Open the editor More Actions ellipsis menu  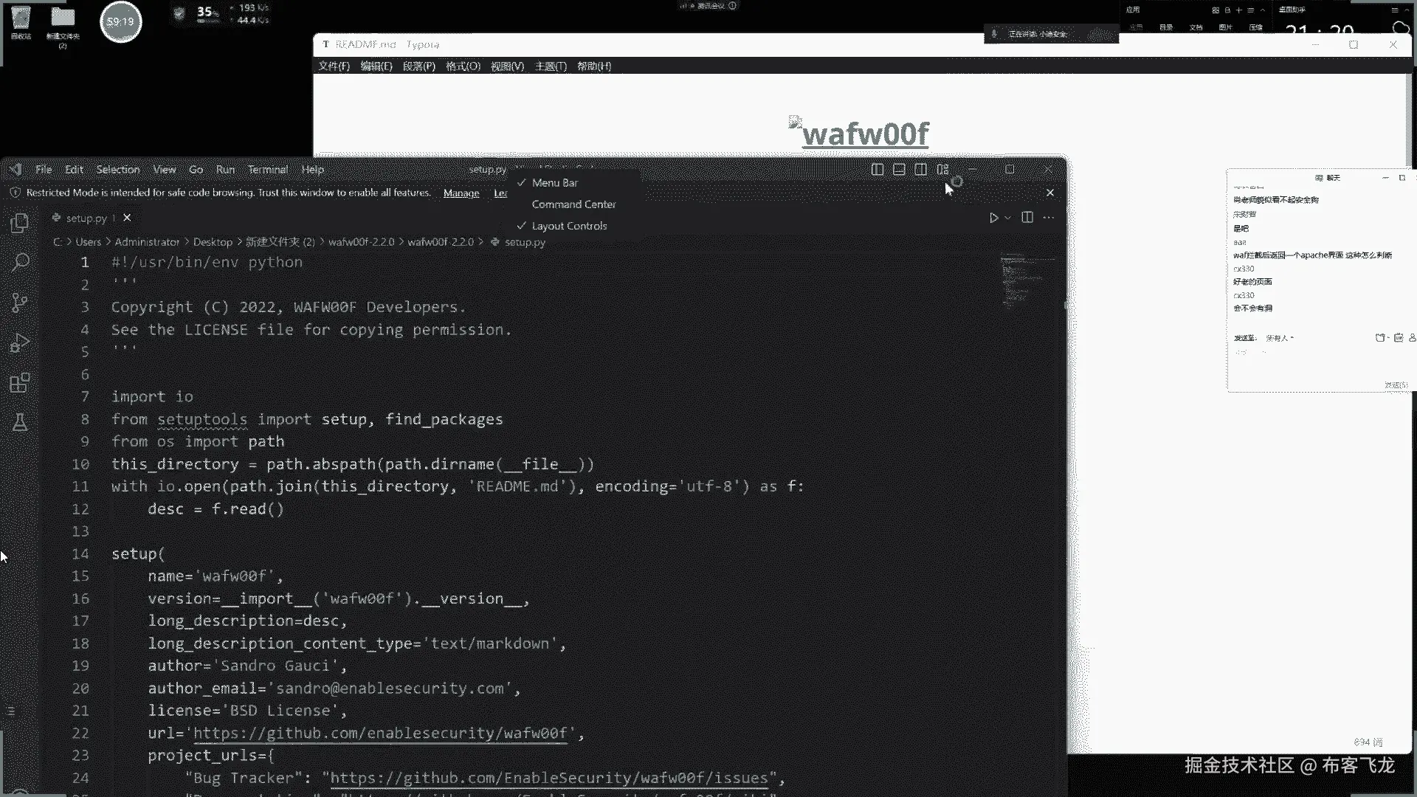point(1049,218)
